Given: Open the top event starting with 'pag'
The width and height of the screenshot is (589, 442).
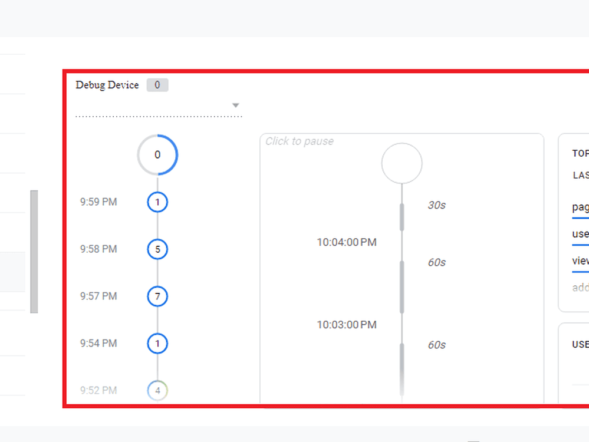Looking at the screenshot, I should [x=580, y=207].
